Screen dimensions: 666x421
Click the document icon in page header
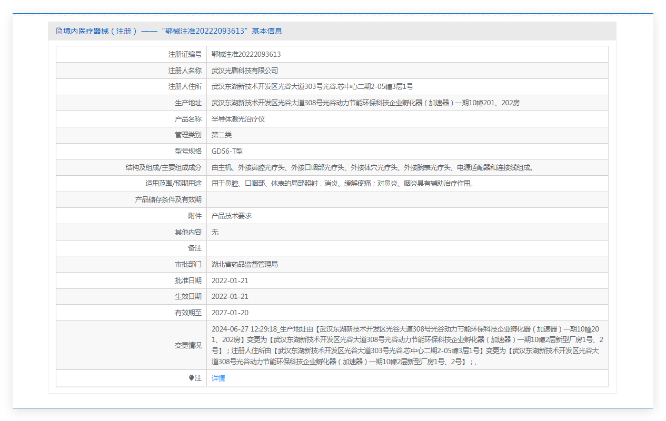59,31
